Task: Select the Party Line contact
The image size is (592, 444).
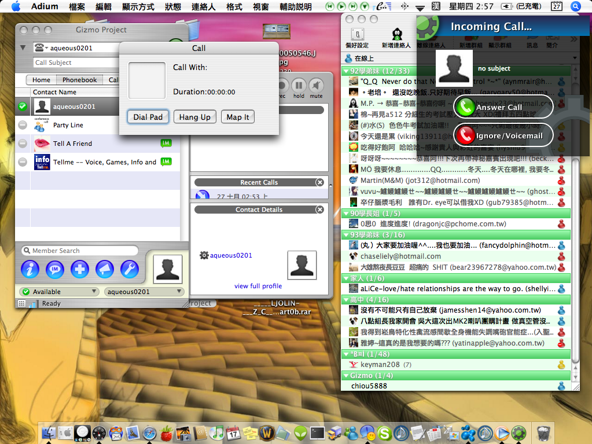Action: click(97, 125)
